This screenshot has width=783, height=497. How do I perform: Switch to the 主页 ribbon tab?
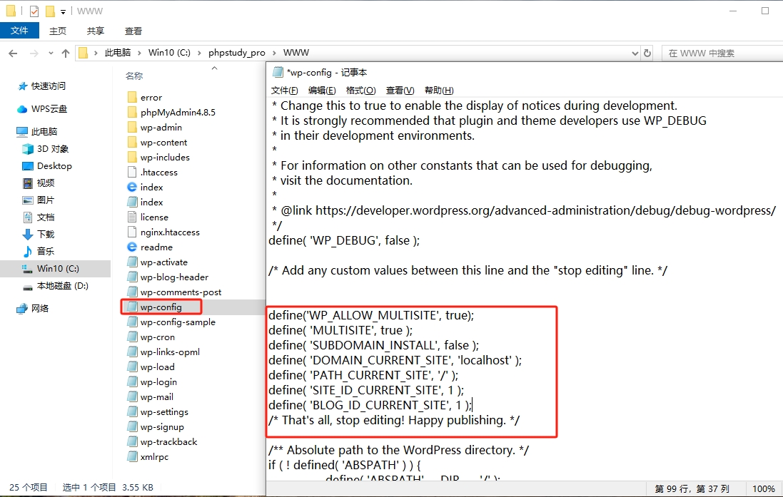[57, 31]
